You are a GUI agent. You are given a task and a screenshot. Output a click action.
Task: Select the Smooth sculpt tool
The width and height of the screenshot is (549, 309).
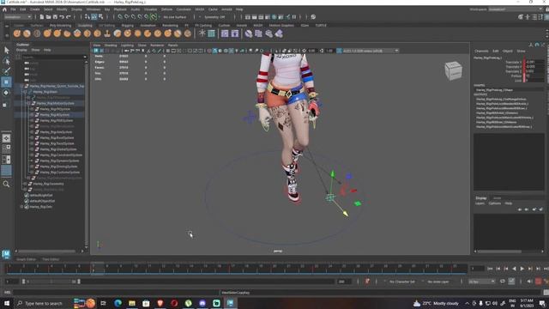click(27, 33)
